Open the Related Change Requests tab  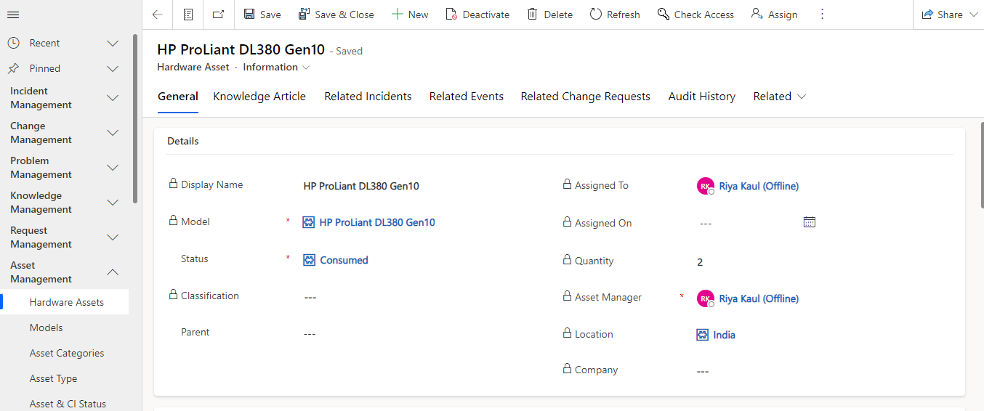[x=585, y=97]
